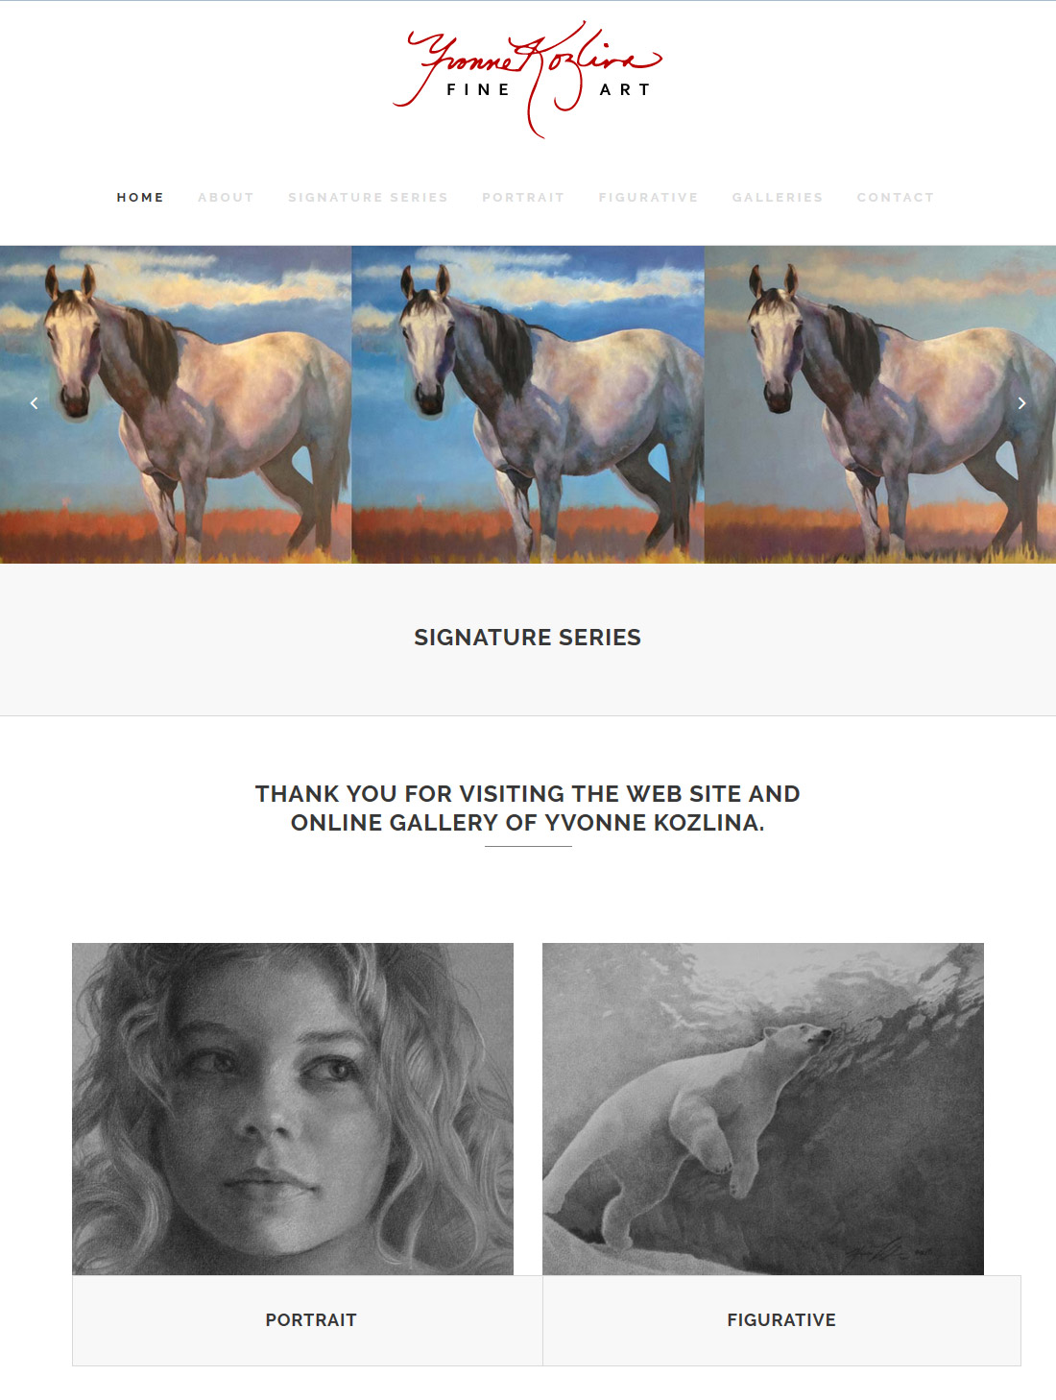This screenshot has width=1056, height=1400.
Task: Click the next slide arrow on the carousel
Action: coord(1021,403)
